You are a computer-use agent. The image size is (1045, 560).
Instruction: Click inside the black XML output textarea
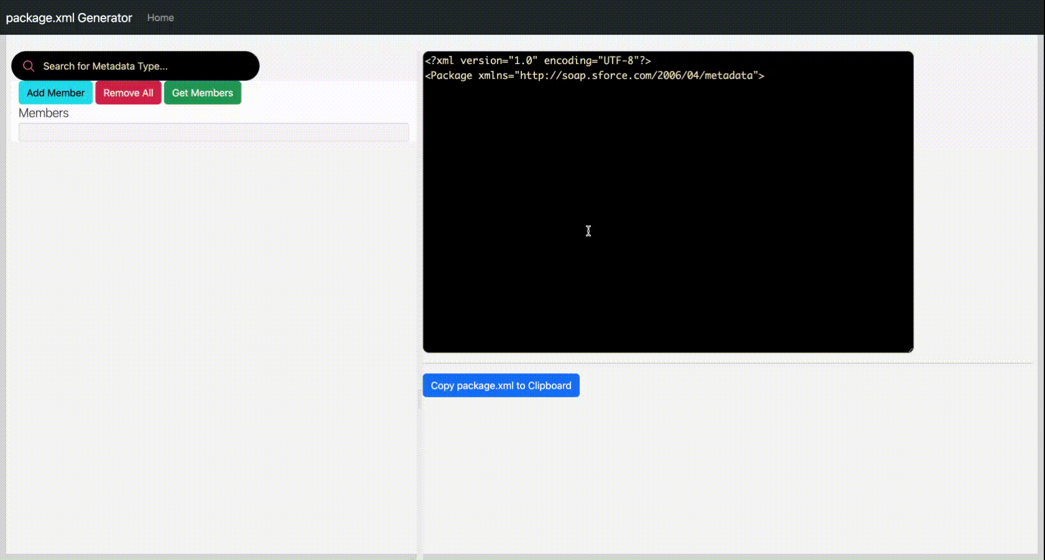click(668, 202)
